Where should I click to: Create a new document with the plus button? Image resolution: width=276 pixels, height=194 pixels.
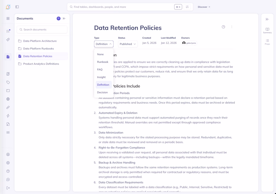pos(58,18)
